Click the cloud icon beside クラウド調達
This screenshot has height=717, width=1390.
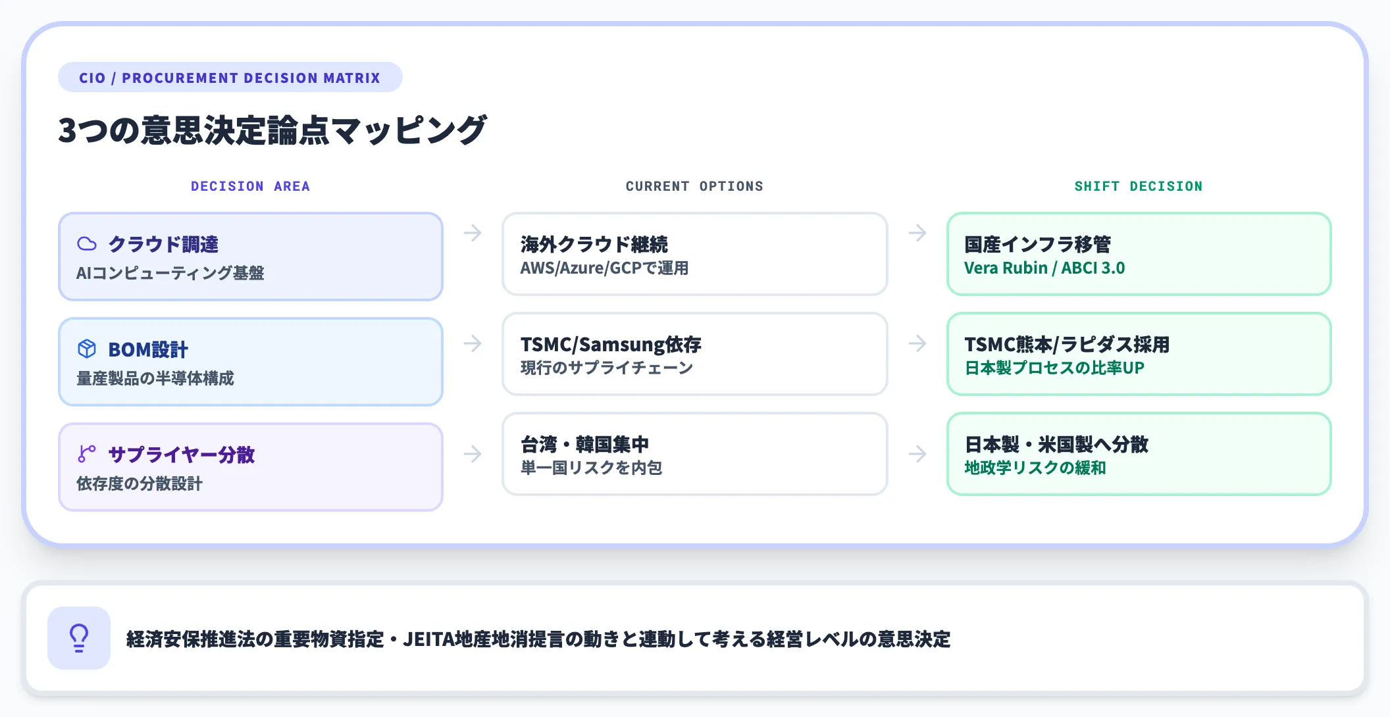tap(87, 244)
